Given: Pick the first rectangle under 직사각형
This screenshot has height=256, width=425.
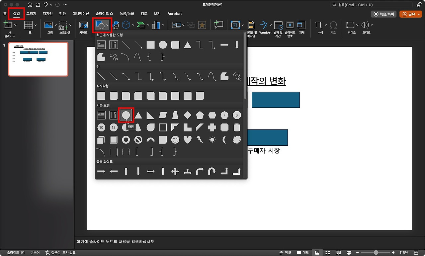Looking at the screenshot, I should point(101,96).
